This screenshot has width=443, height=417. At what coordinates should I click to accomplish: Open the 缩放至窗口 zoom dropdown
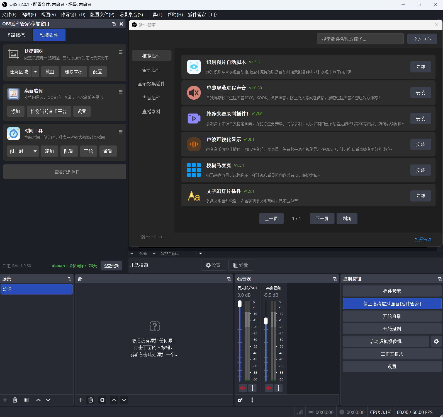(x=200, y=253)
